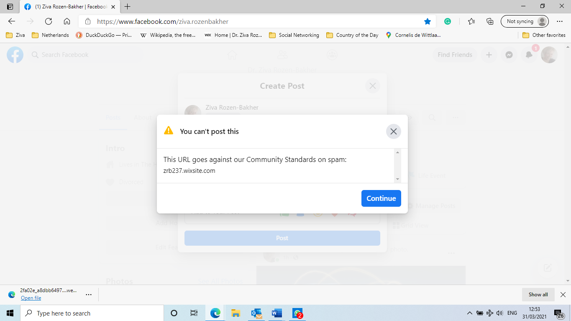Open the DuckDuckGo bookmark
This screenshot has width=571, height=321.
104,35
